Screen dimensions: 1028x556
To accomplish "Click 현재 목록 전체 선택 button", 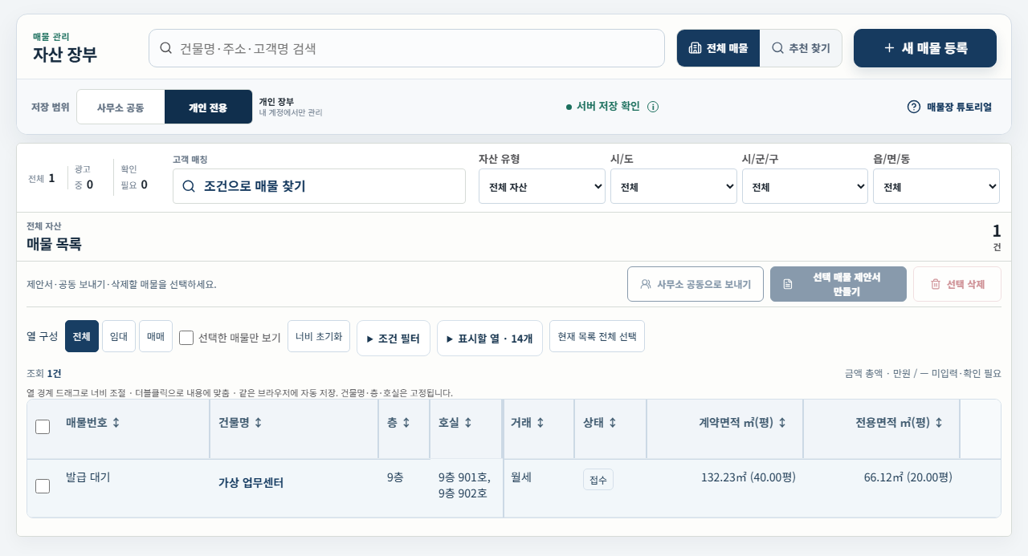I will pos(597,337).
